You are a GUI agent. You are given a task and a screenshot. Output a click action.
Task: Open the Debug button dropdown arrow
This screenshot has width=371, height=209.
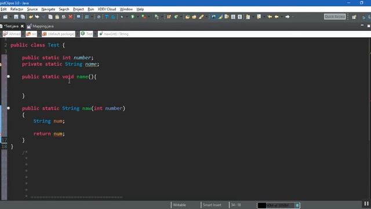[x=127, y=17]
